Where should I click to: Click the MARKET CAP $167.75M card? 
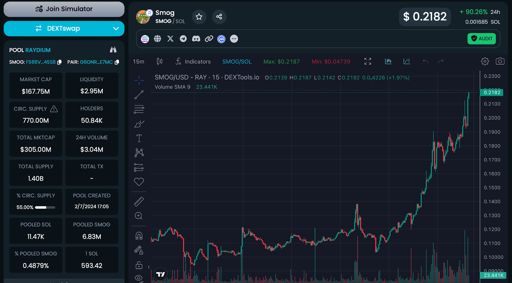pos(36,86)
